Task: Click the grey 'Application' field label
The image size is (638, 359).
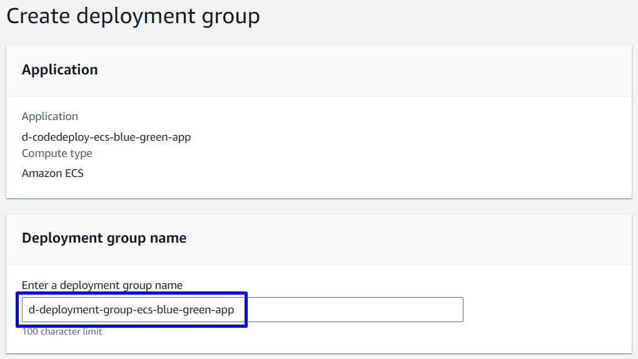Action: (x=50, y=116)
